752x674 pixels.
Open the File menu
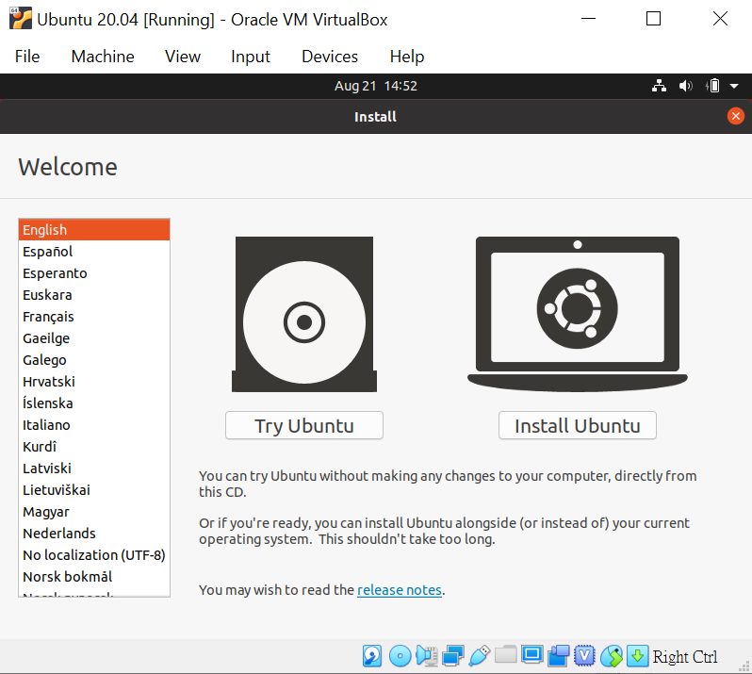point(27,57)
